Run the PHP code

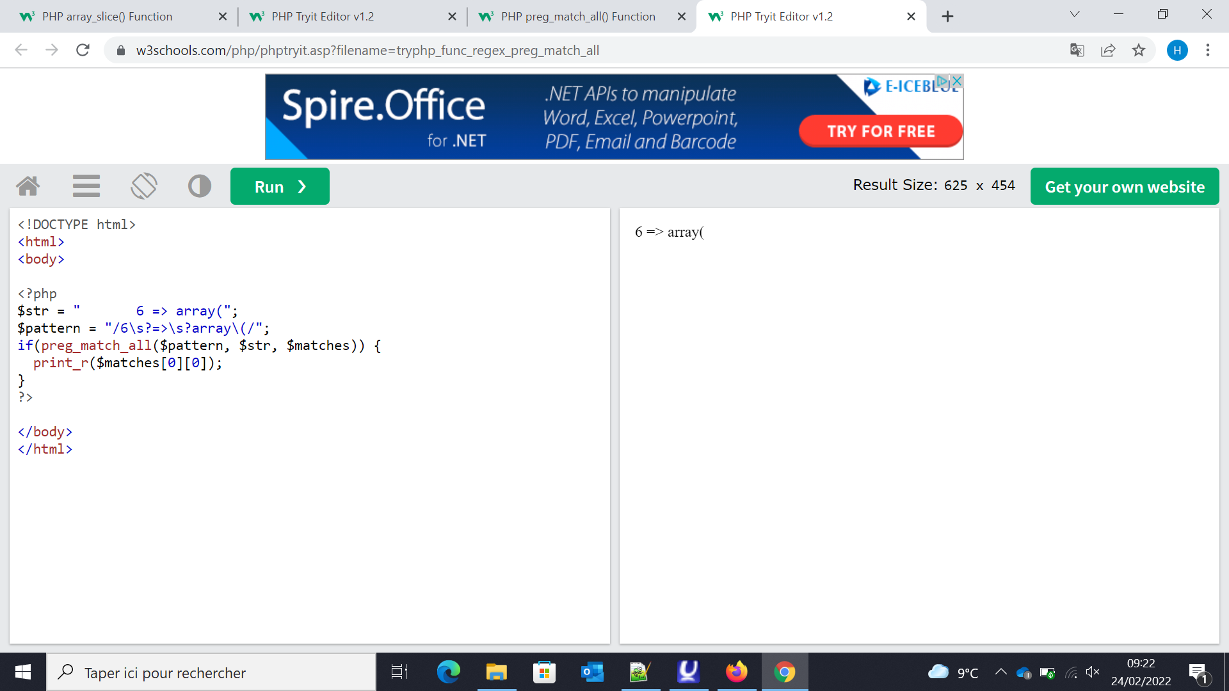tap(280, 186)
